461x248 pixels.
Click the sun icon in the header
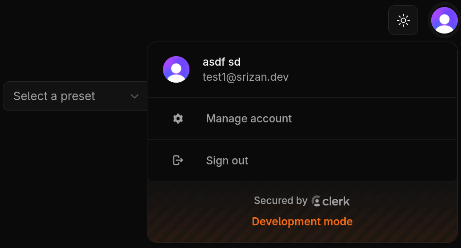click(x=403, y=20)
